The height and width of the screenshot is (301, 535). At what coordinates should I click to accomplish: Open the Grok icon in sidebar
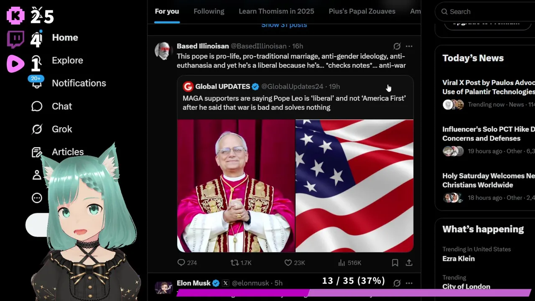pos(37,129)
